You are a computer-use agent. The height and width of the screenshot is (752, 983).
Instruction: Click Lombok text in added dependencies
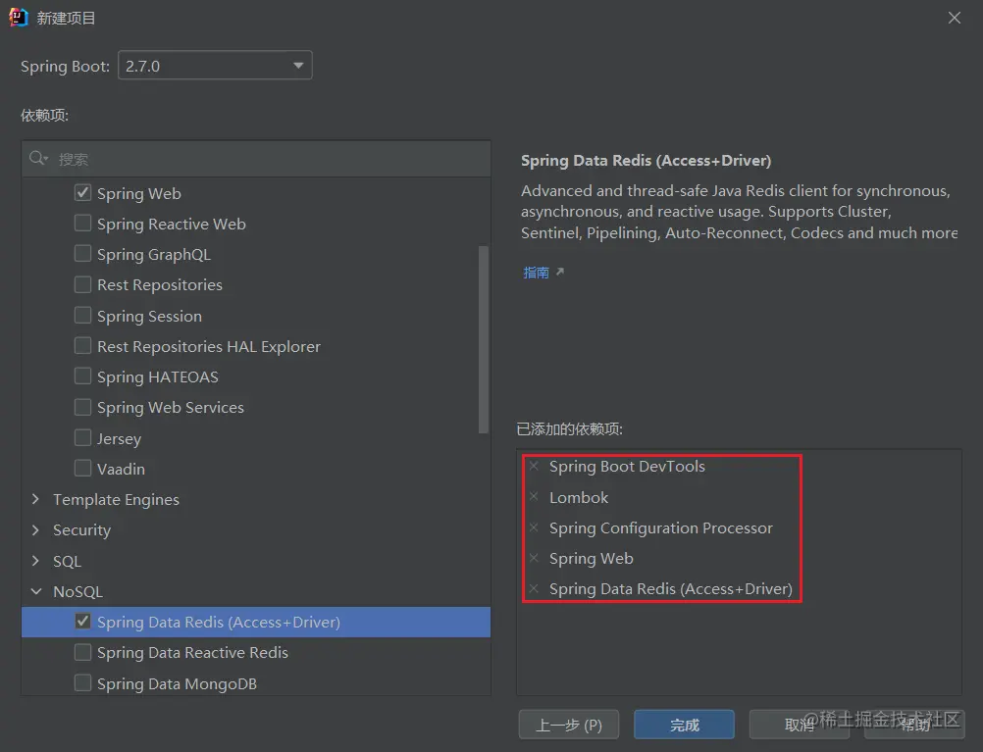(x=579, y=497)
